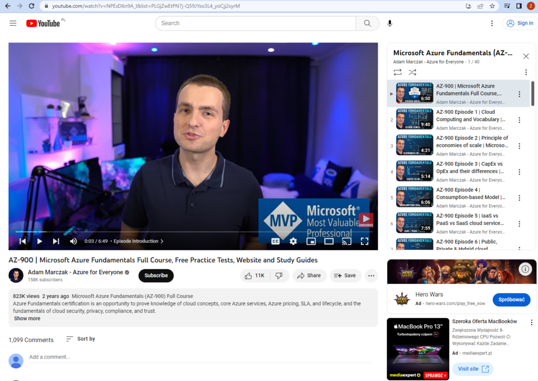Open more options for Episode 2 item
This screenshot has width=538, height=381.
pyautogui.click(x=519, y=146)
